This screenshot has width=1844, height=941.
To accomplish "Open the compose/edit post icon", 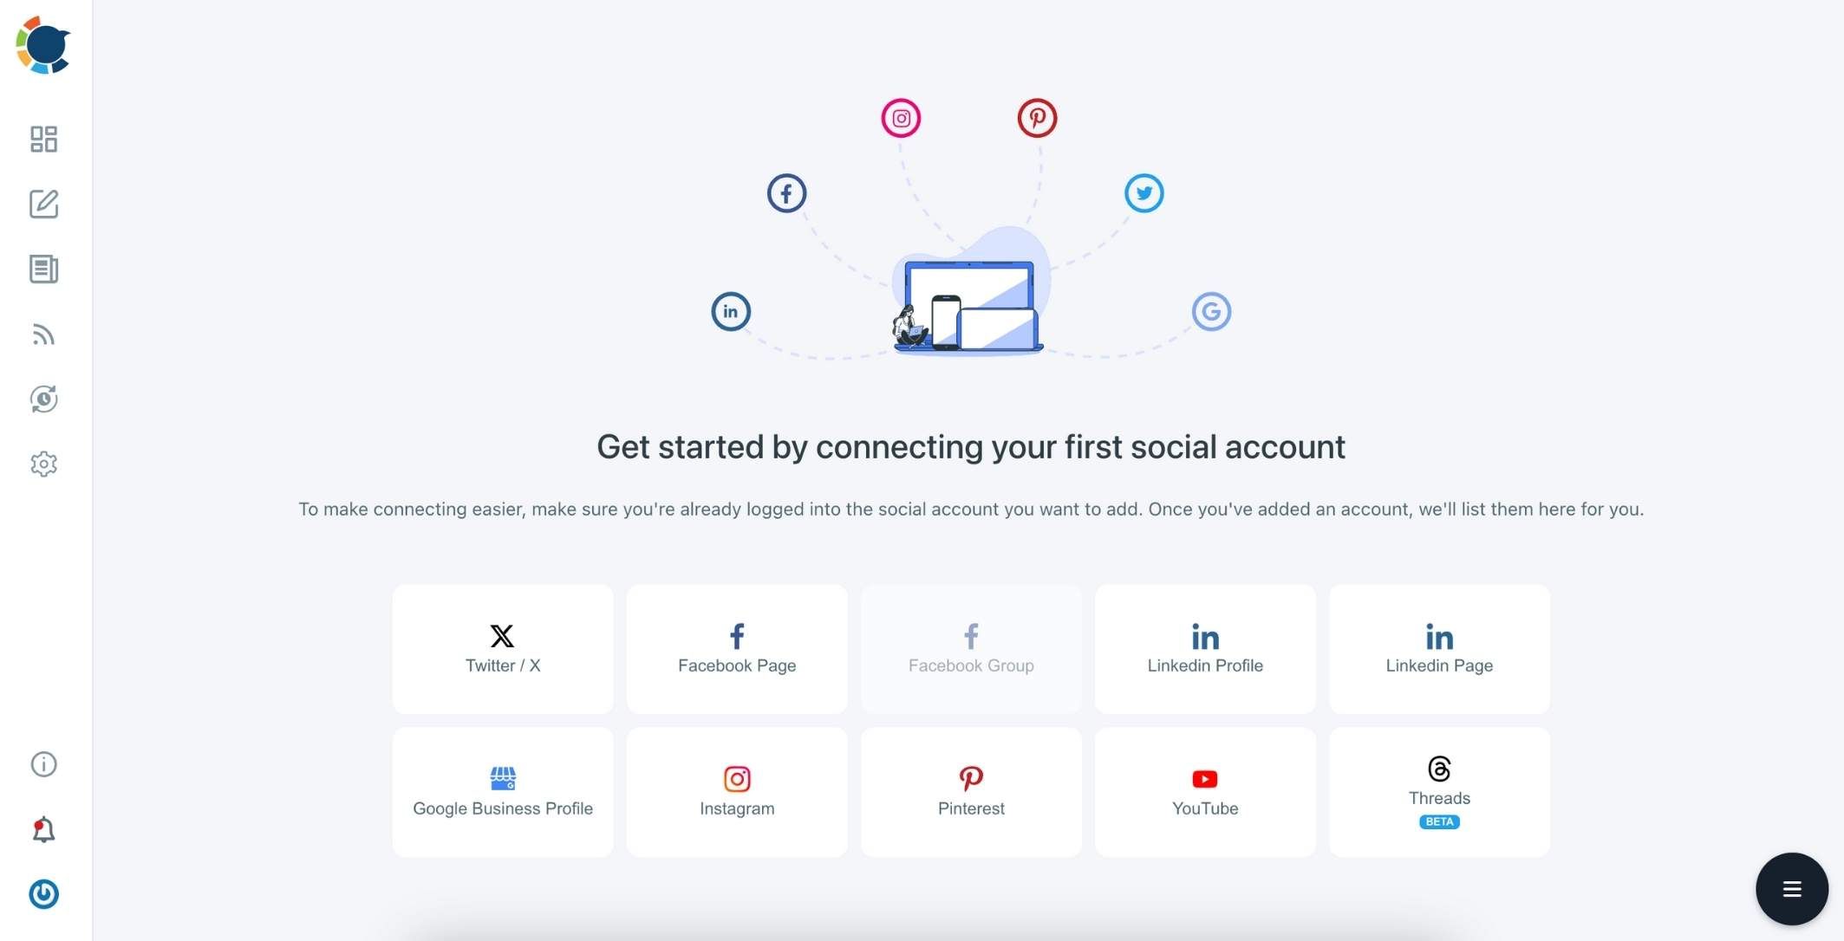I will point(43,204).
